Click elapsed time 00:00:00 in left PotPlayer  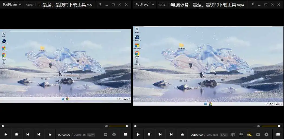pos(64,135)
